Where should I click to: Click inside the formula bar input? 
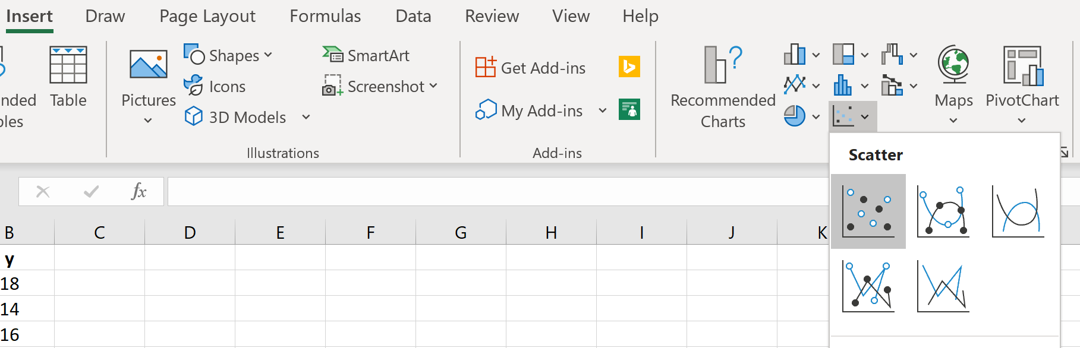[x=498, y=191]
